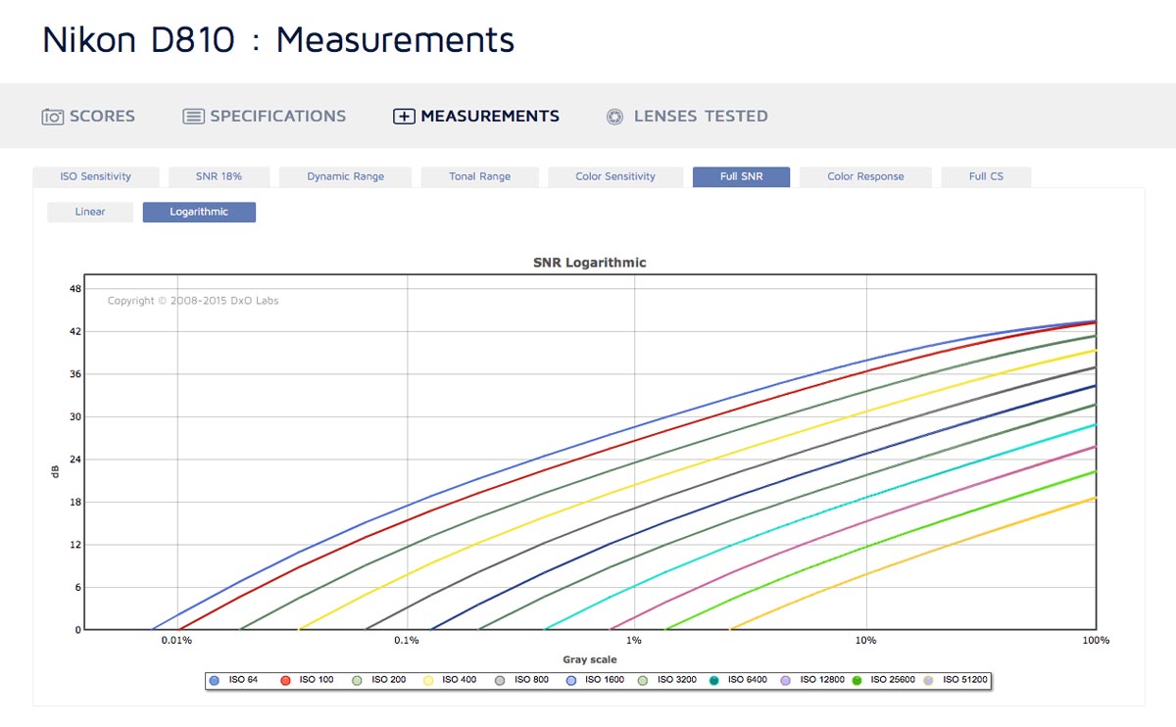This screenshot has height=727, width=1176.
Task: Click the ISO 200 legend label
Action: (x=388, y=680)
